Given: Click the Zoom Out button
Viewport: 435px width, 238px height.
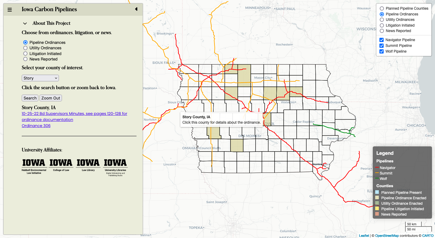Looking at the screenshot, I should 51,98.
